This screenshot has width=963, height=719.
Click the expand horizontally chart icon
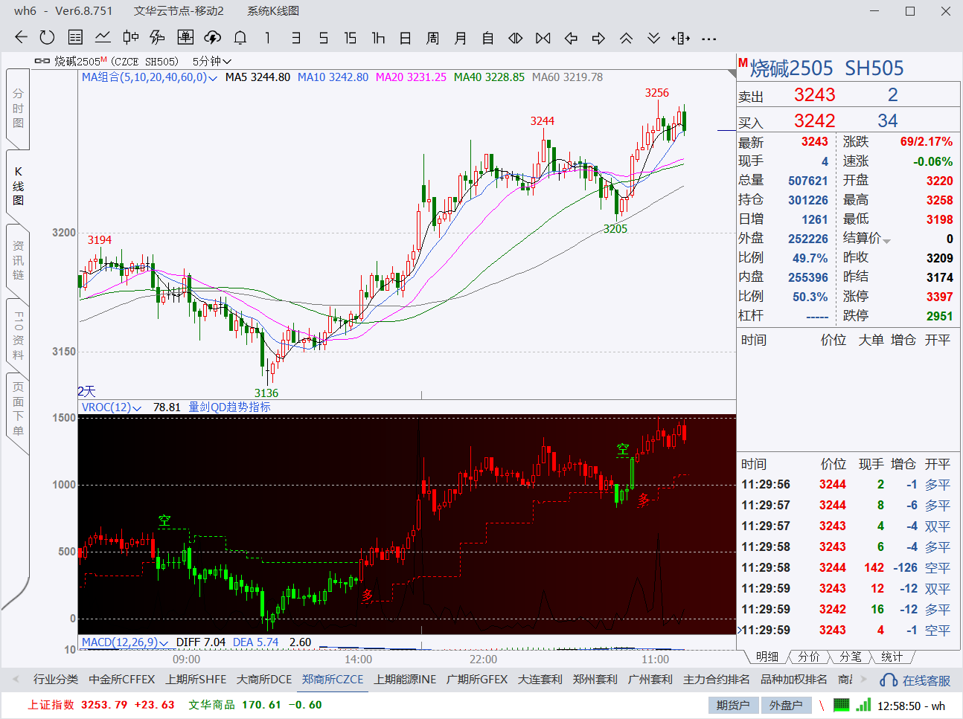coord(515,37)
